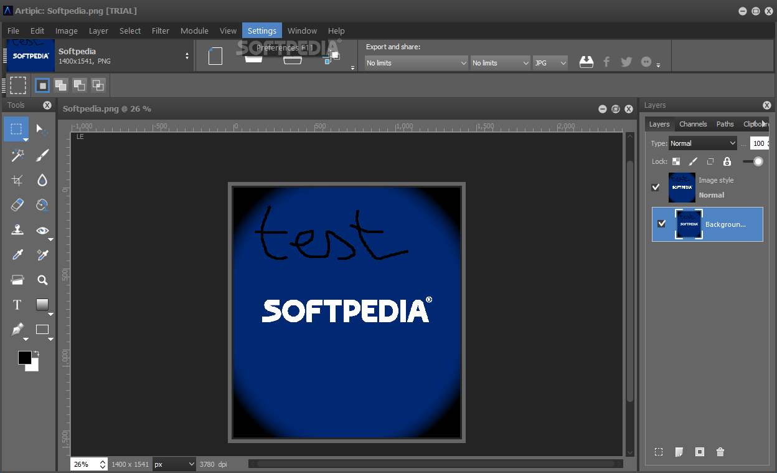Switch to the Paths tab
The height and width of the screenshot is (473, 777).
click(725, 124)
